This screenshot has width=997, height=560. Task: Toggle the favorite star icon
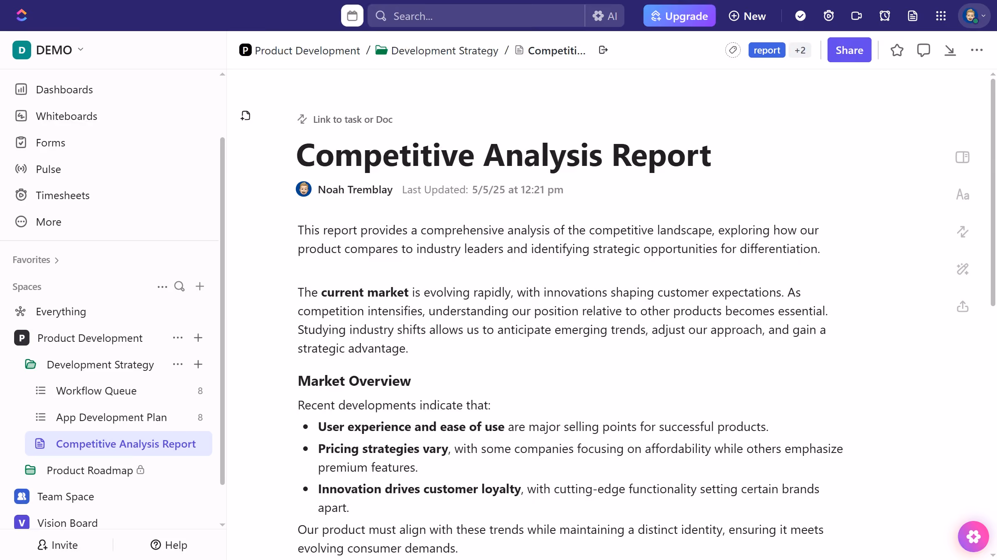point(897,50)
